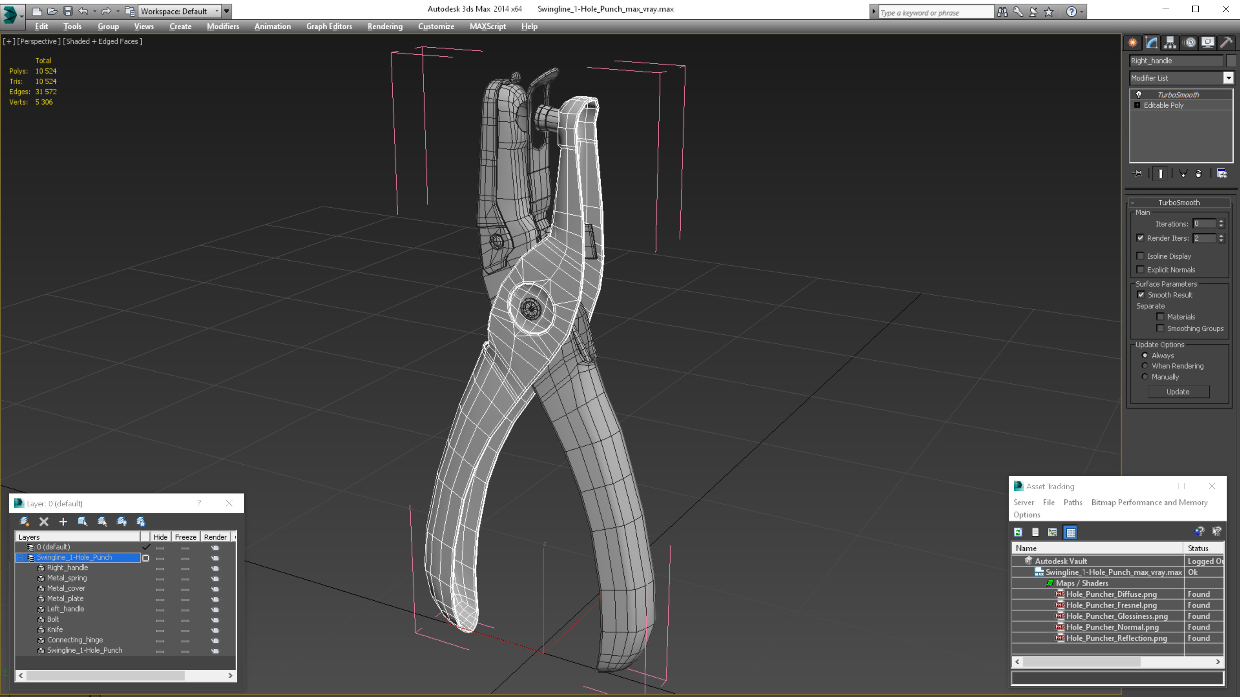Toggle the TurboSmooth modifier lightbulb icon
This screenshot has height=697, width=1240.
[1138, 94]
